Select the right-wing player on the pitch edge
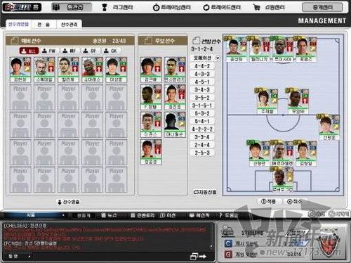 click(x=329, y=127)
